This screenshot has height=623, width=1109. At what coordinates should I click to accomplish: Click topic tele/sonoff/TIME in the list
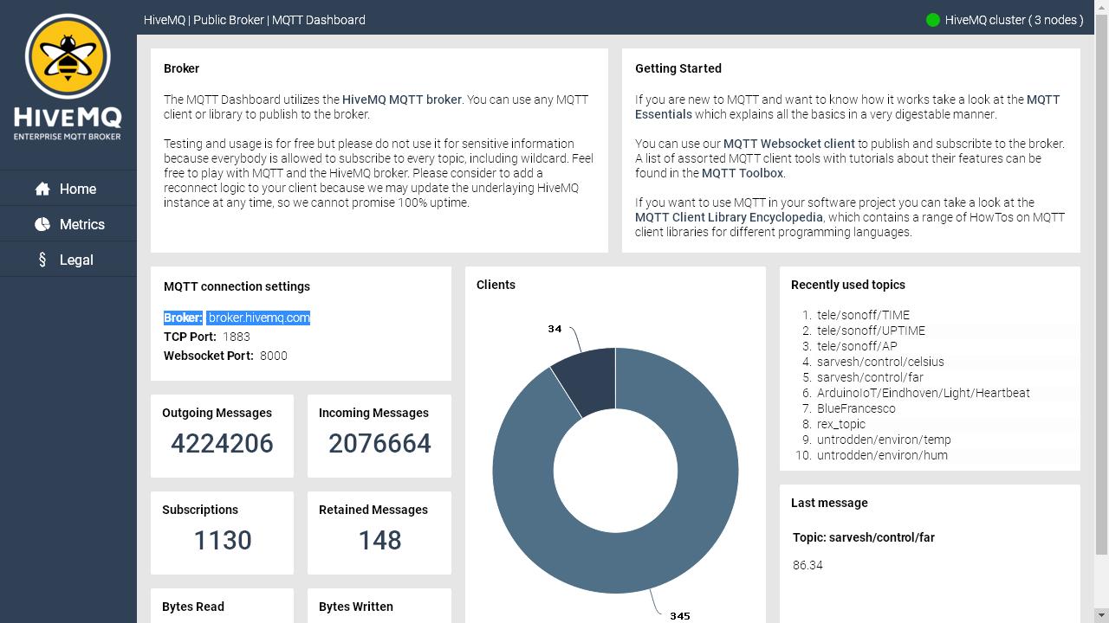[863, 315]
